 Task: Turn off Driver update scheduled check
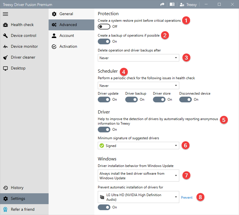[104, 99]
